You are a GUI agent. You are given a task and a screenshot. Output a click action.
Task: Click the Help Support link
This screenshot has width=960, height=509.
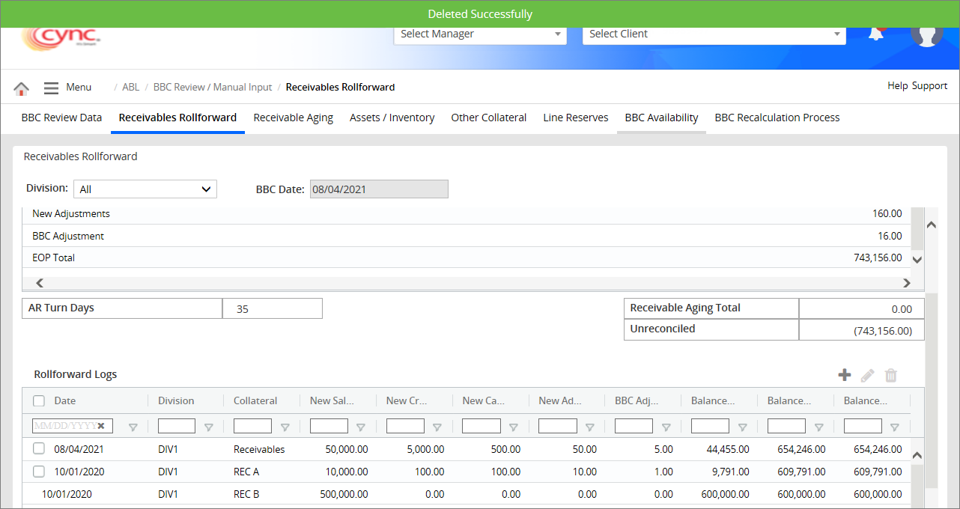coord(917,86)
